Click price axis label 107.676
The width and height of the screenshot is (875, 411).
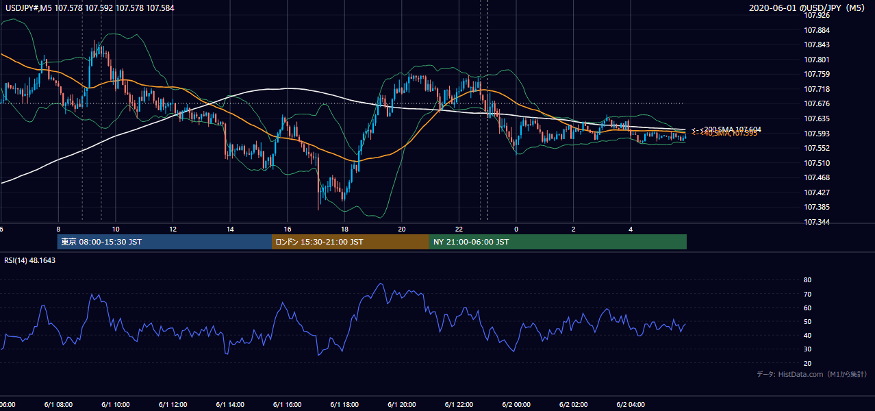tap(817, 103)
